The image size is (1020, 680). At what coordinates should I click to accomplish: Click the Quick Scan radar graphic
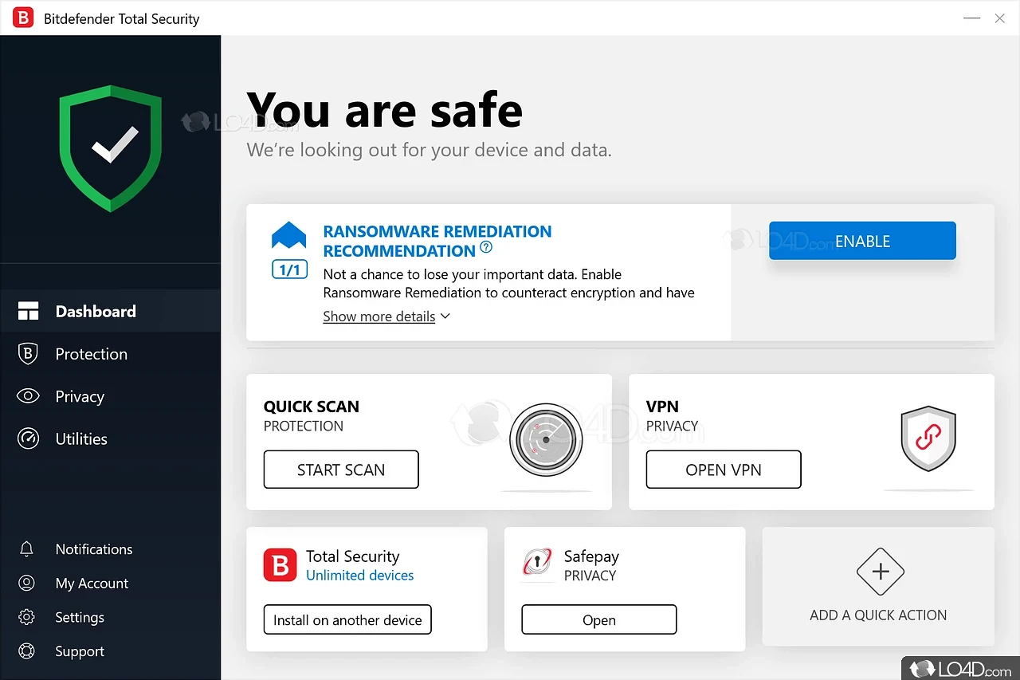pyautogui.click(x=545, y=439)
